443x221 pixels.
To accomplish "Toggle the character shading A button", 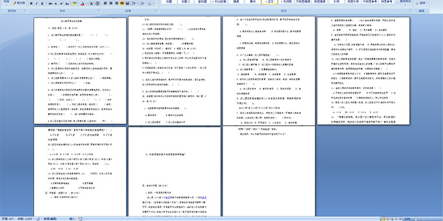I will coord(92,3).
